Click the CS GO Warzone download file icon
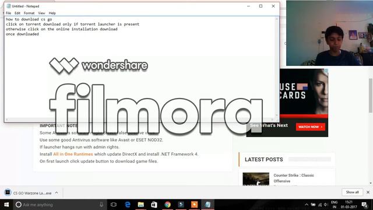 coord(8,192)
